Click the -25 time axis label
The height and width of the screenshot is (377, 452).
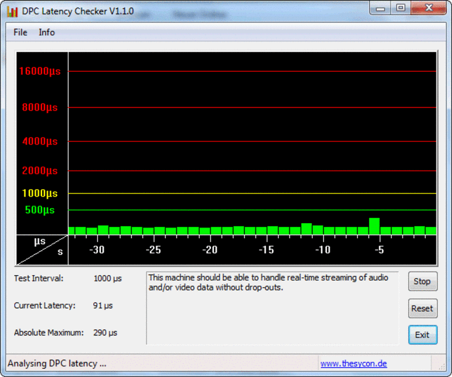(x=153, y=250)
